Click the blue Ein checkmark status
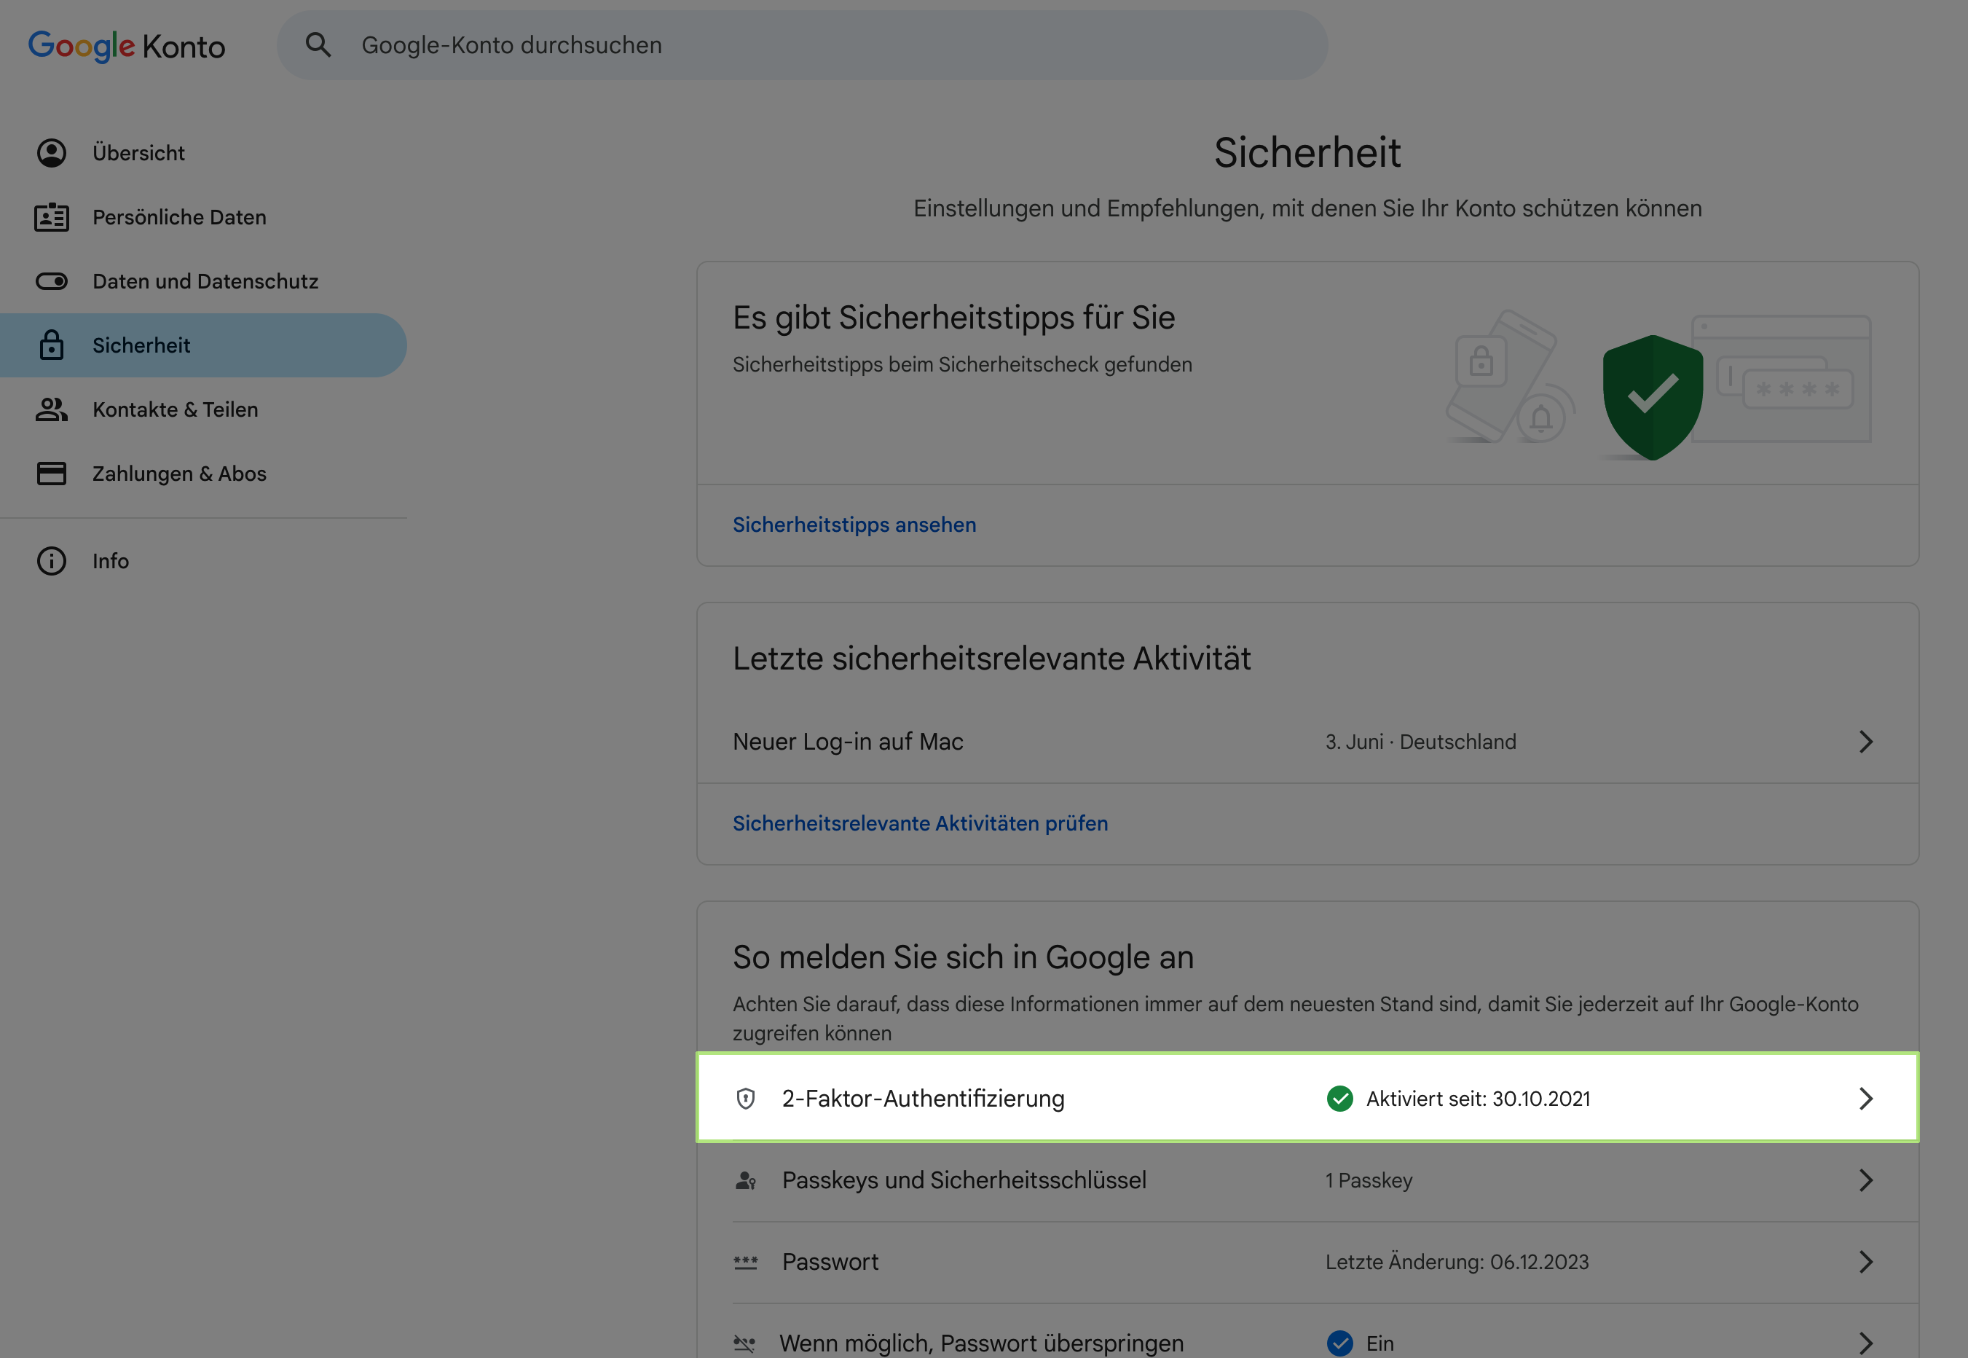The width and height of the screenshot is (1968, 1358). point(1339,1343)
